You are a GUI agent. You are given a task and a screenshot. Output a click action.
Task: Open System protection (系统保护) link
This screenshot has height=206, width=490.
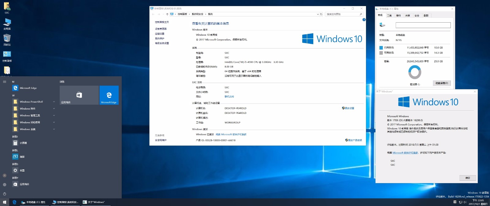[x=160, y=38]
